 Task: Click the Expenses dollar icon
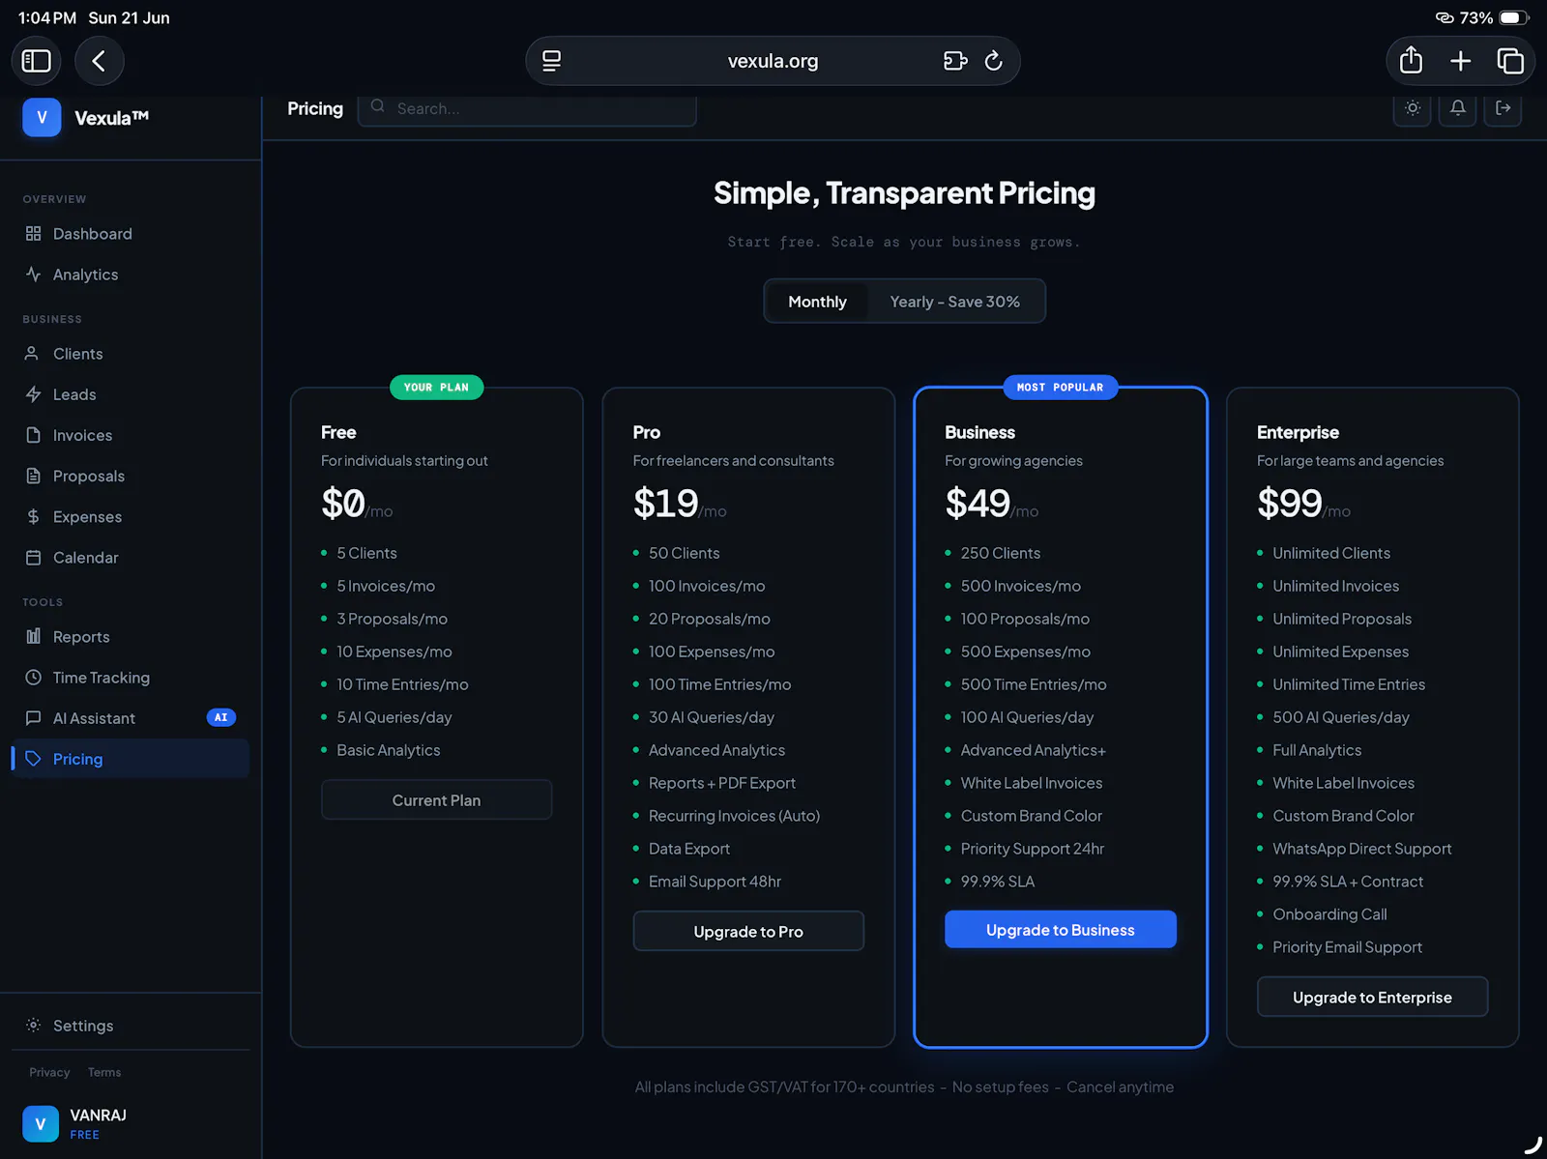tap(34, 516)
